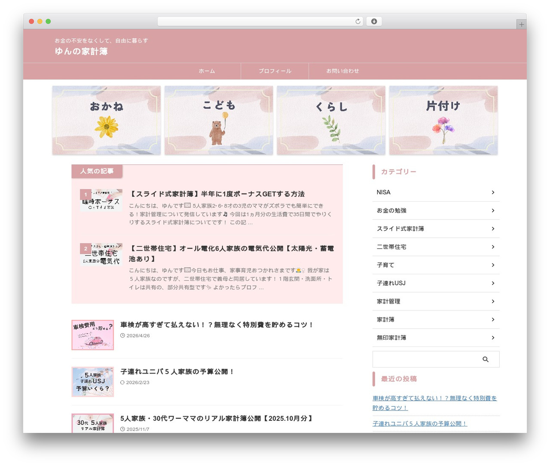The height and width of the screenshot is (466, 550).
Task: Open the 片付け category banner
Action: pos(443,120)
